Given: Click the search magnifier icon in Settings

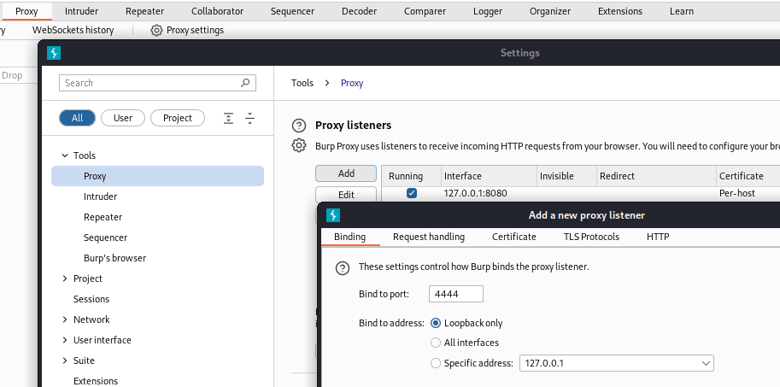Looking at the screenshot, I should tap(245, 83).
